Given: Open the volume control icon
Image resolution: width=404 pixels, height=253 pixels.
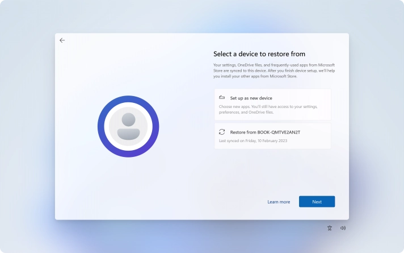Looking at the screenshot, I should click(343, 228).
